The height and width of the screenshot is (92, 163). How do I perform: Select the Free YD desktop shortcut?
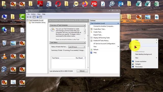pos(94,4)
